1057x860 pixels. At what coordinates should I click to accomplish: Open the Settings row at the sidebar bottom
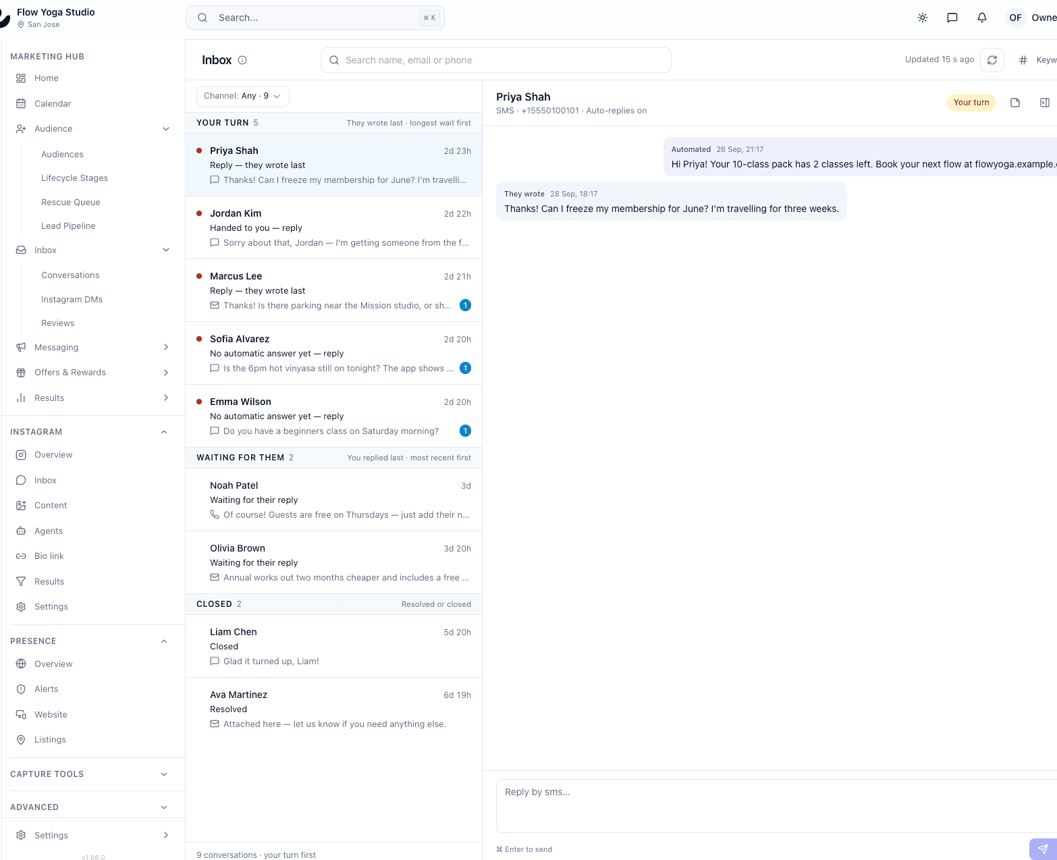click(x=93, y=836)
